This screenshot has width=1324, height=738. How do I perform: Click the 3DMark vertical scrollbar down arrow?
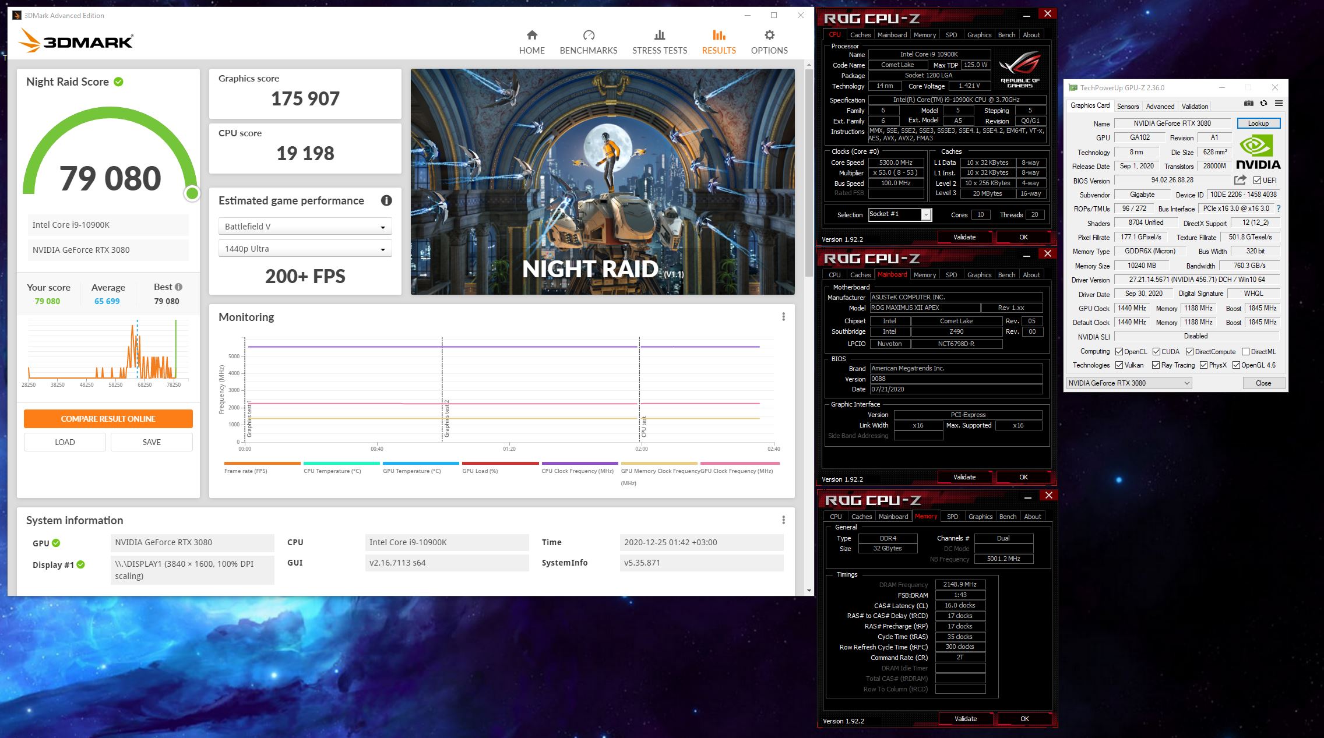[809, 591]
